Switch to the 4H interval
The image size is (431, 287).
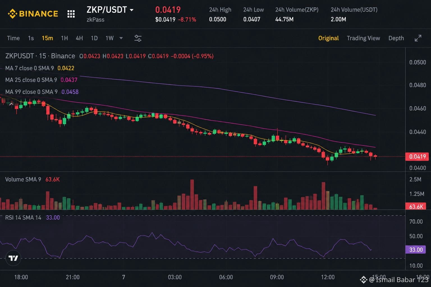tap(79, 38)
